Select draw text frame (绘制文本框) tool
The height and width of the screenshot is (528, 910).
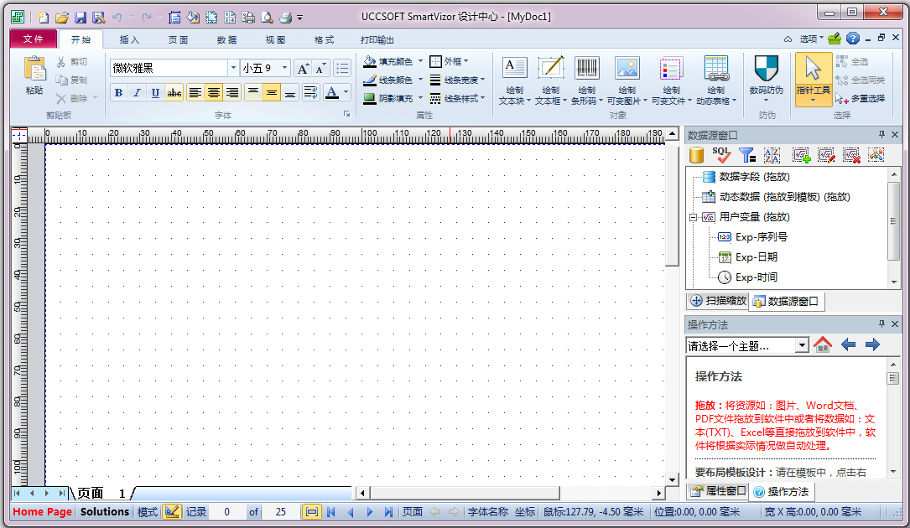[550, 80]
